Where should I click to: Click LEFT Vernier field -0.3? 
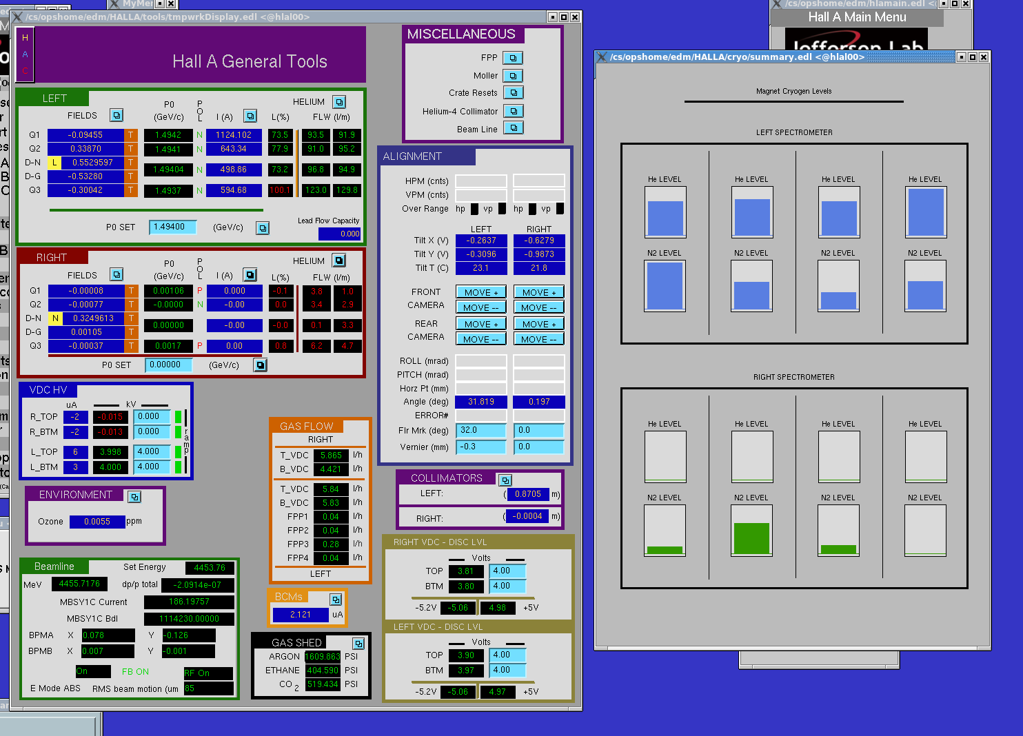[481, 447]
